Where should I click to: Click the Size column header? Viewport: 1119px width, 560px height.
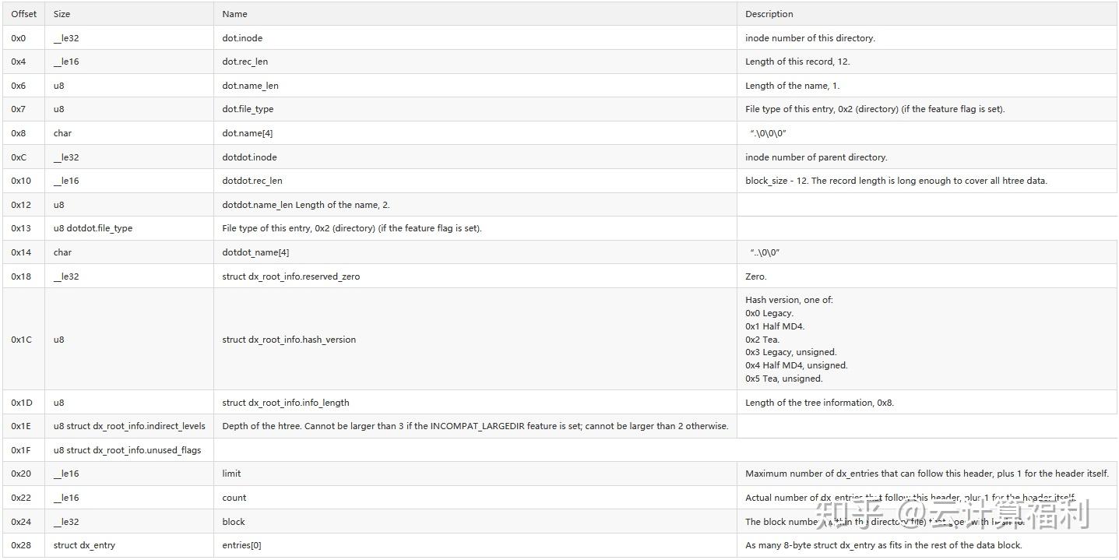(62, 14)
